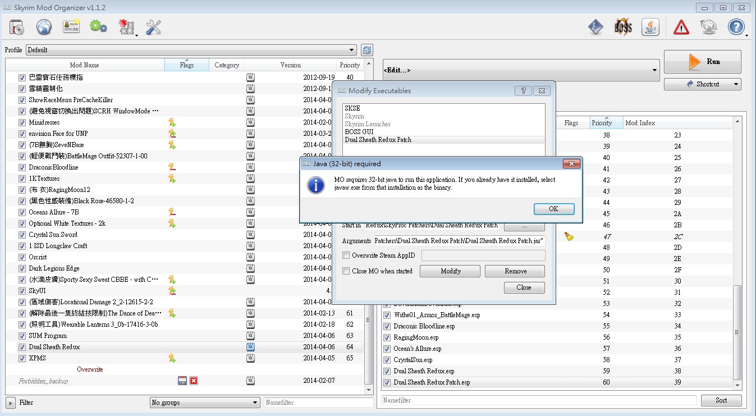Screen dimensions: 756x416
Task: Click the Remove button in Modify Executables
Action: pyautogui.click(x=515, y=271)
